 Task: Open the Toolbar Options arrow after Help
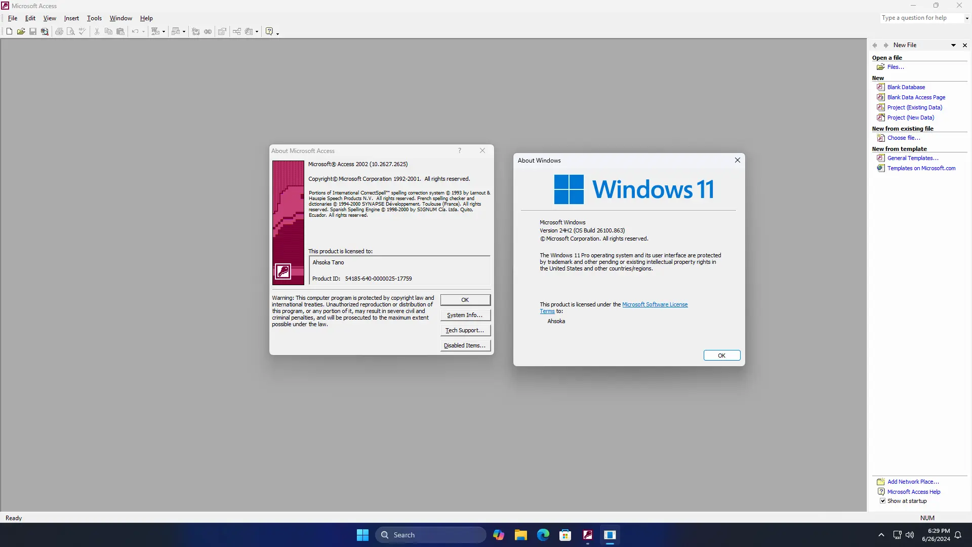(x=277, y=33)
